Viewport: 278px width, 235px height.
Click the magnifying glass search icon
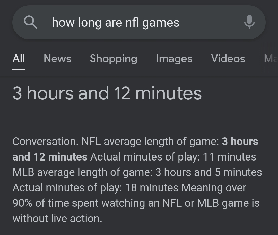coord(30,22)
